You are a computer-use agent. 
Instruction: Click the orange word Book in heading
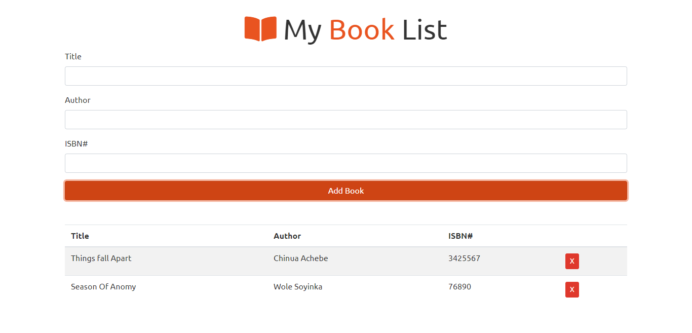point(362,29)
